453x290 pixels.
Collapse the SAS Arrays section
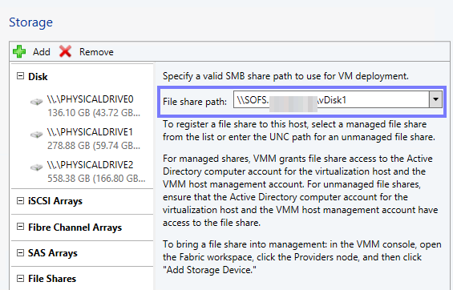click(x=20, y=253)
